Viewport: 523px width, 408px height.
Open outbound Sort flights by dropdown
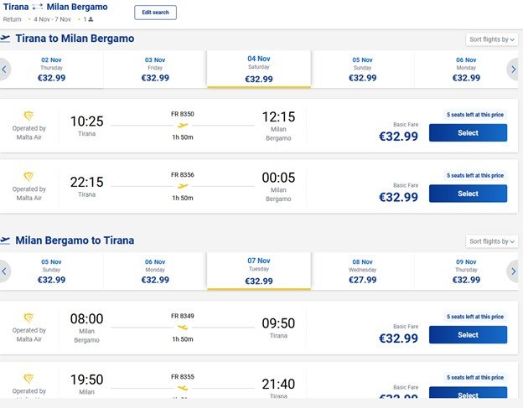pyautogui.click(x=491, y=39)
